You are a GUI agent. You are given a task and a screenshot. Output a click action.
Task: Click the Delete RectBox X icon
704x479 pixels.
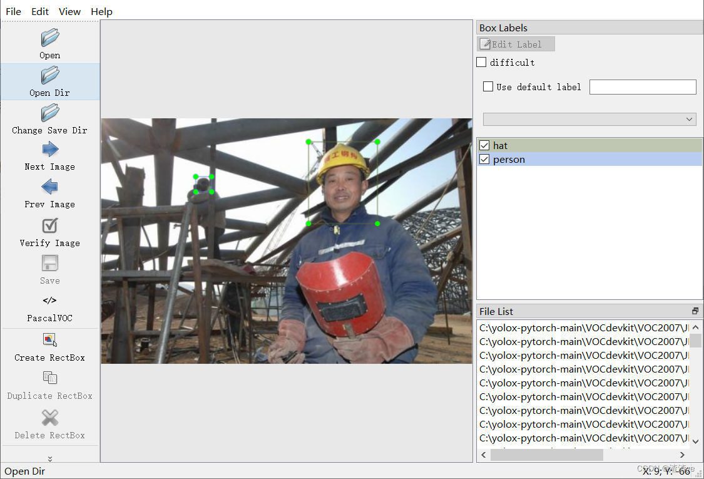click(50, 418)
